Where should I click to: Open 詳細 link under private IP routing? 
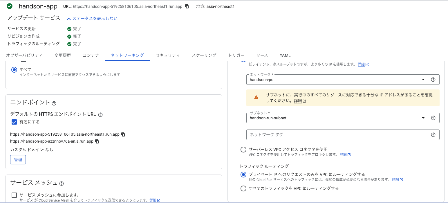[398, 180]
